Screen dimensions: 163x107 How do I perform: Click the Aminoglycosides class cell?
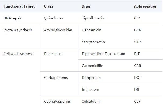[58, 30]
